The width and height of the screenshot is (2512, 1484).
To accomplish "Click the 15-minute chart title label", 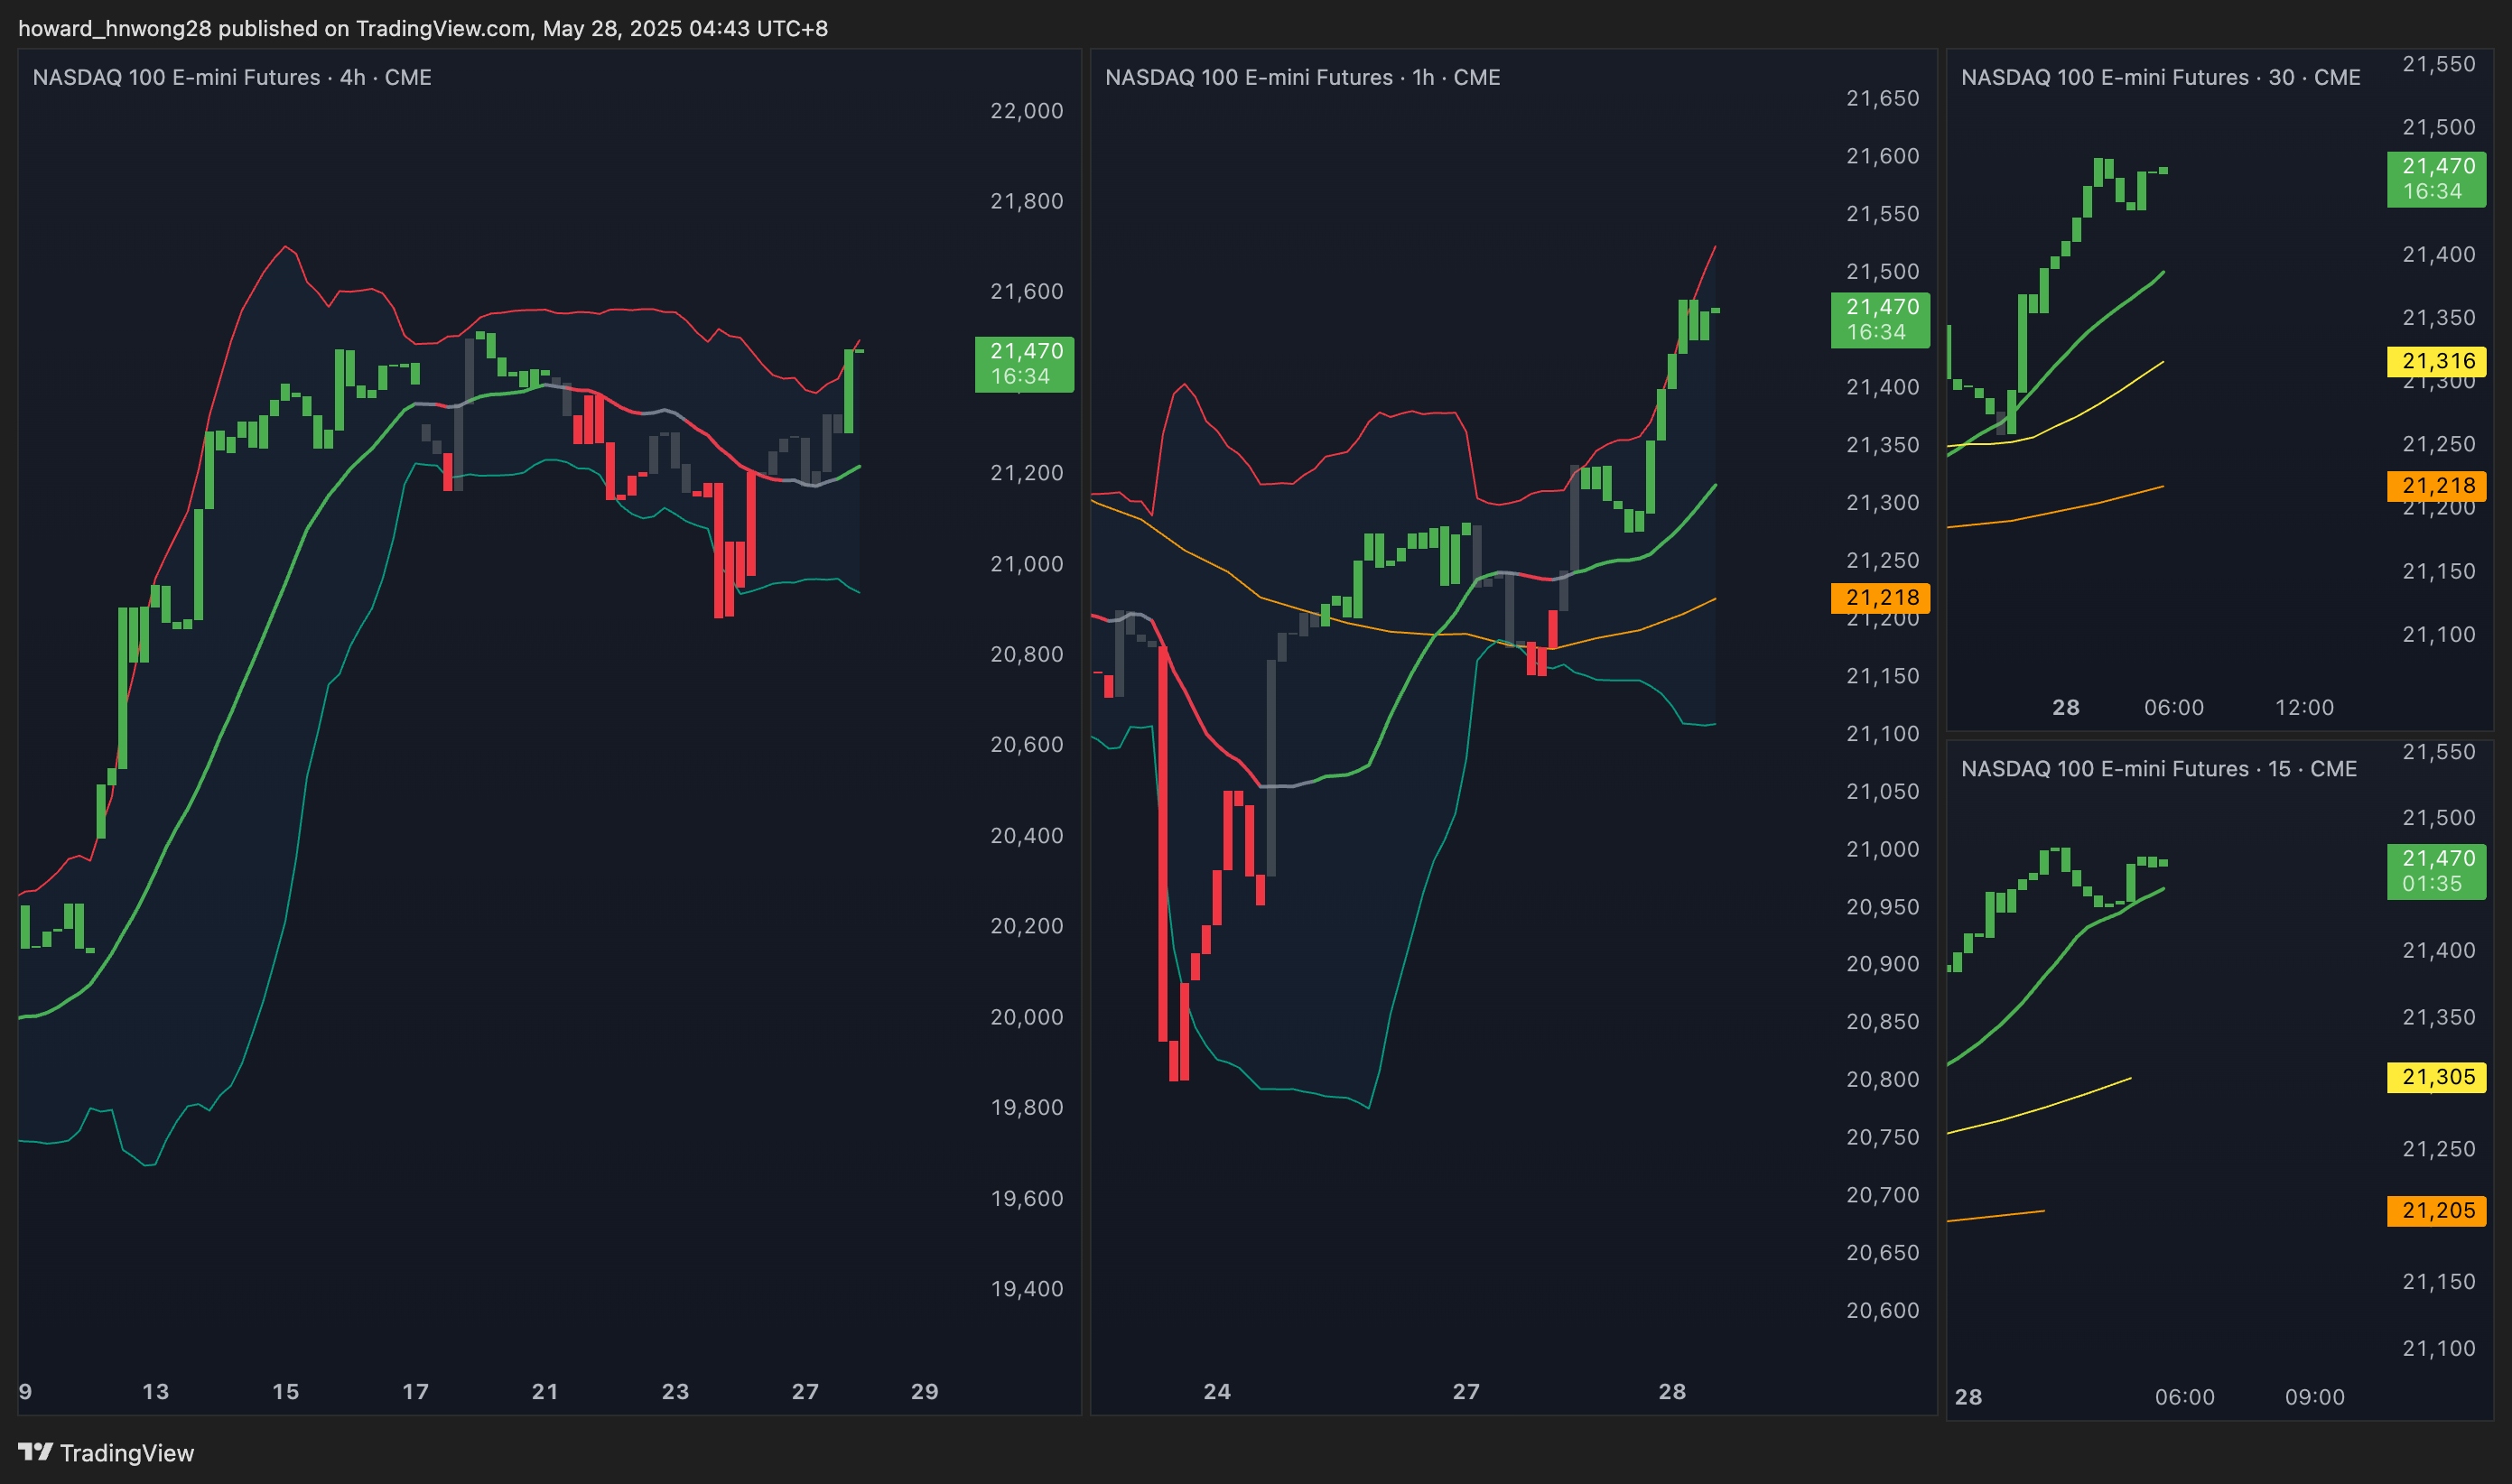I will (x=2158, y=768).
